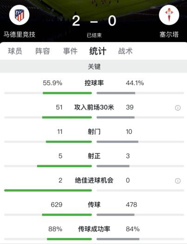Image resolution: width=187 pixels, height=244 pixels.
Task: Tap the Celta Vigo team crest
Action: tap(169, 15)
